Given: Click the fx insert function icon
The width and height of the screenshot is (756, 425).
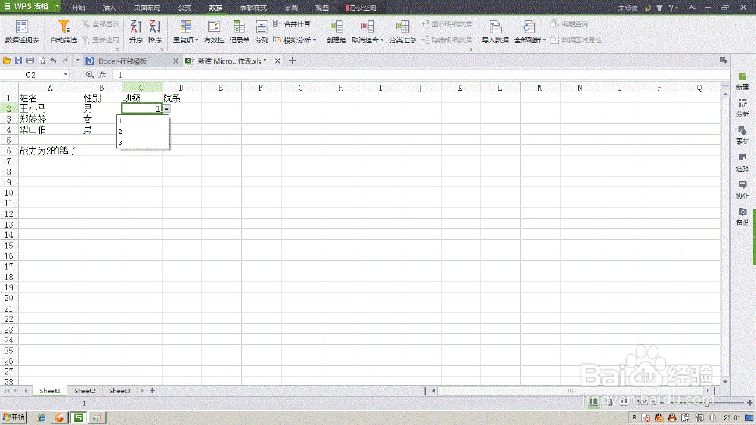Looking at the screenshot, I should pos(102,75).
